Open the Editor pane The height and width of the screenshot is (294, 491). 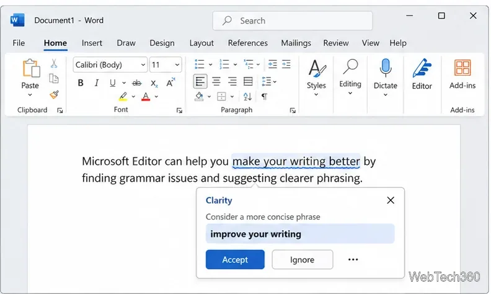click(x=422, y=74)
